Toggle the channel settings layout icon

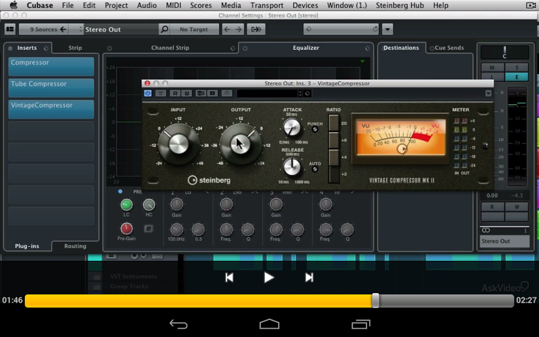pyautogui.click(x=10, y=29)
